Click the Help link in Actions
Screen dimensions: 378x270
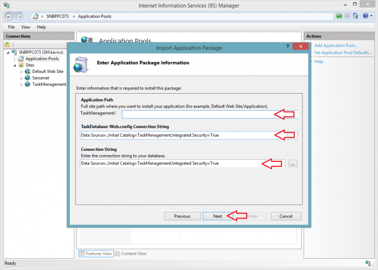point(318,61)
